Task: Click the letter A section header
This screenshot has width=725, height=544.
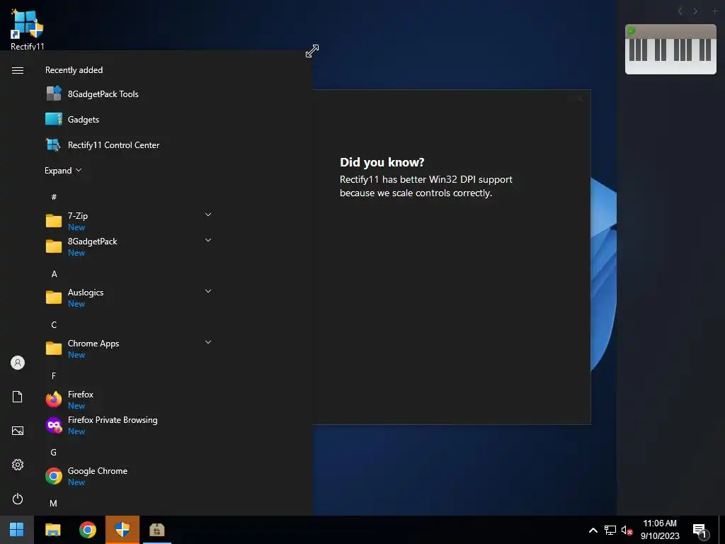Action: point(54,274)
